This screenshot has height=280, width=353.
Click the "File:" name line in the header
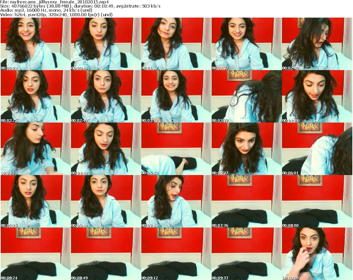pyautogui.click(x=54, y=2)
